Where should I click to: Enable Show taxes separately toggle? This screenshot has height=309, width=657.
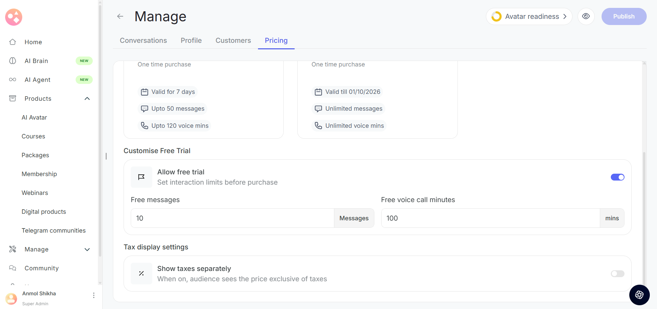[x=617, y=274]
